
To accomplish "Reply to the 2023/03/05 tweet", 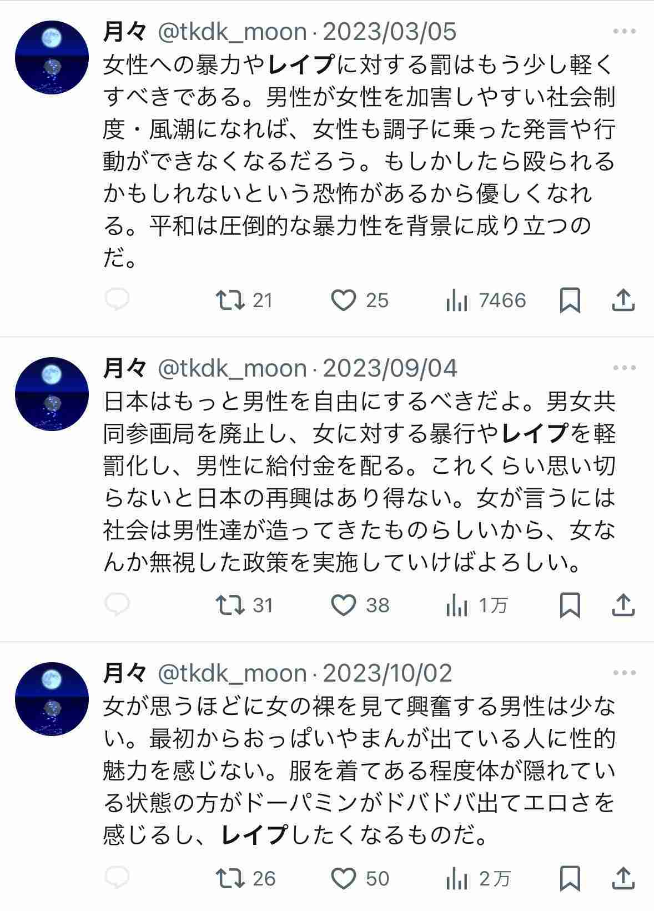I will [117, 299].
